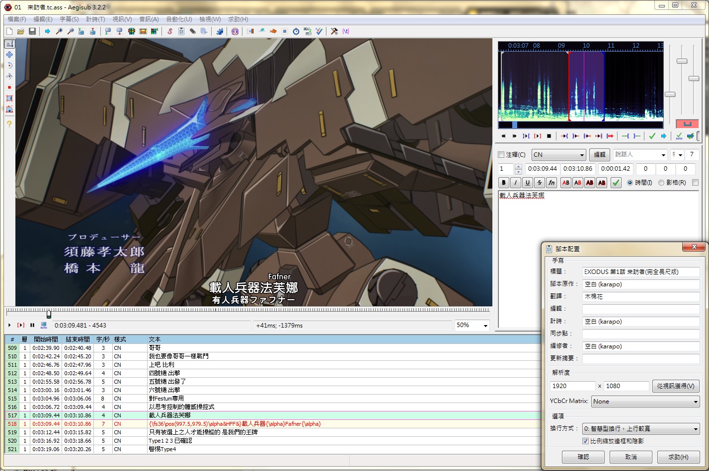
Task: Select the Scale subtitles video tool
Action: pyautogui.click(x=9, y=87)
